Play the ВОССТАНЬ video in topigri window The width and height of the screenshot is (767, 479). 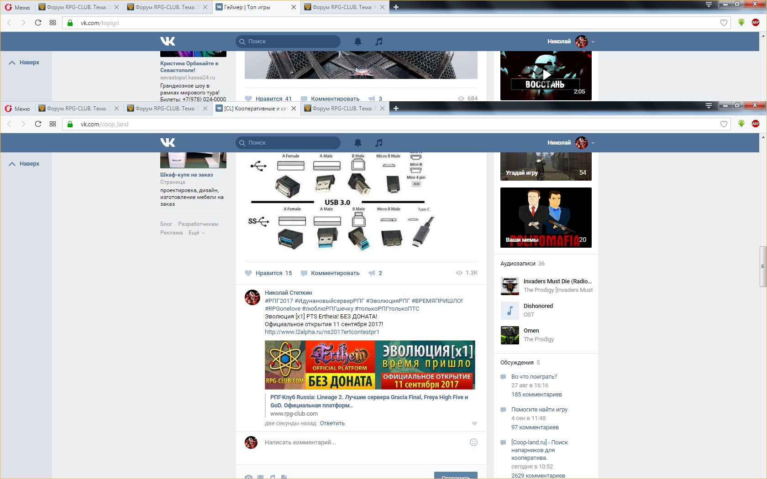coord(546,76)
